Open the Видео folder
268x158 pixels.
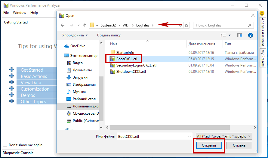75,63
